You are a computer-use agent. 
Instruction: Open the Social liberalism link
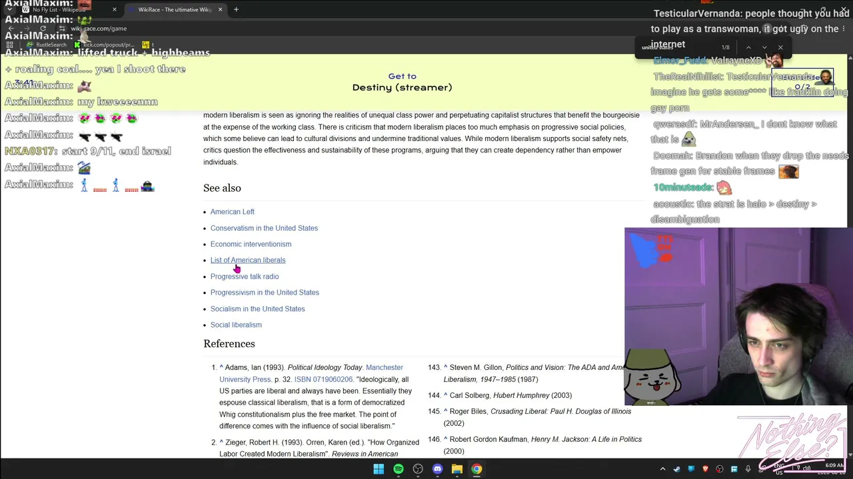[236, 325]
